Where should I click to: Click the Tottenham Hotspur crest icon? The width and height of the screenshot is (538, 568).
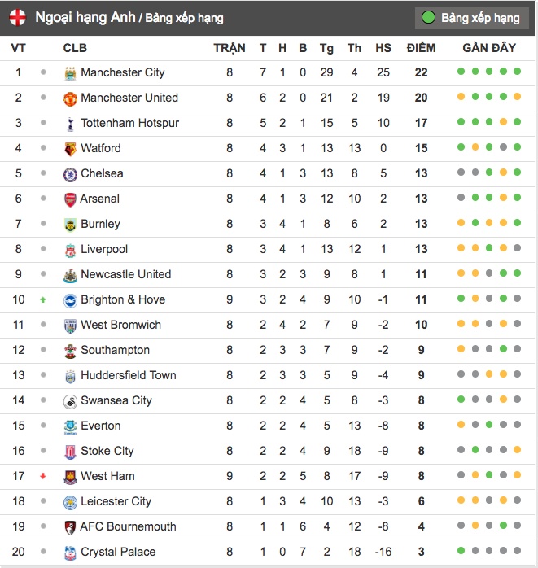tap(70, 124)
